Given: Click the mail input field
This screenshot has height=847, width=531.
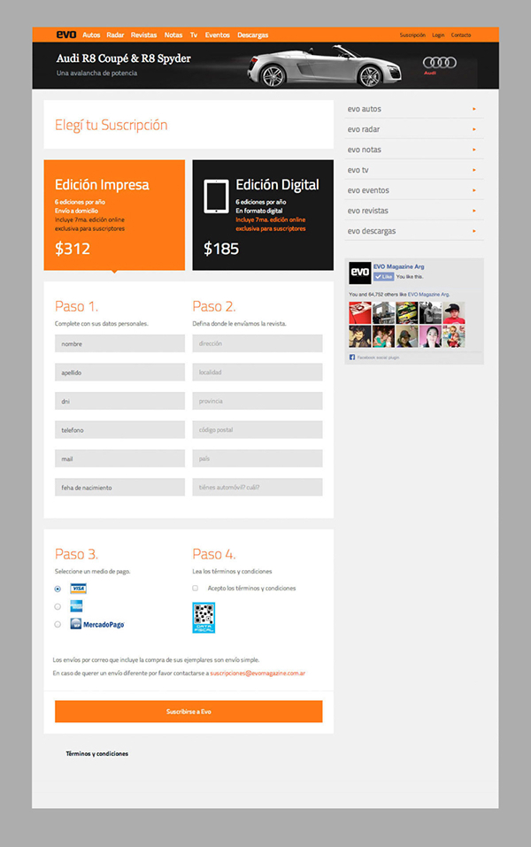Looking at the screenshot, I should click(x=120, y=458).
